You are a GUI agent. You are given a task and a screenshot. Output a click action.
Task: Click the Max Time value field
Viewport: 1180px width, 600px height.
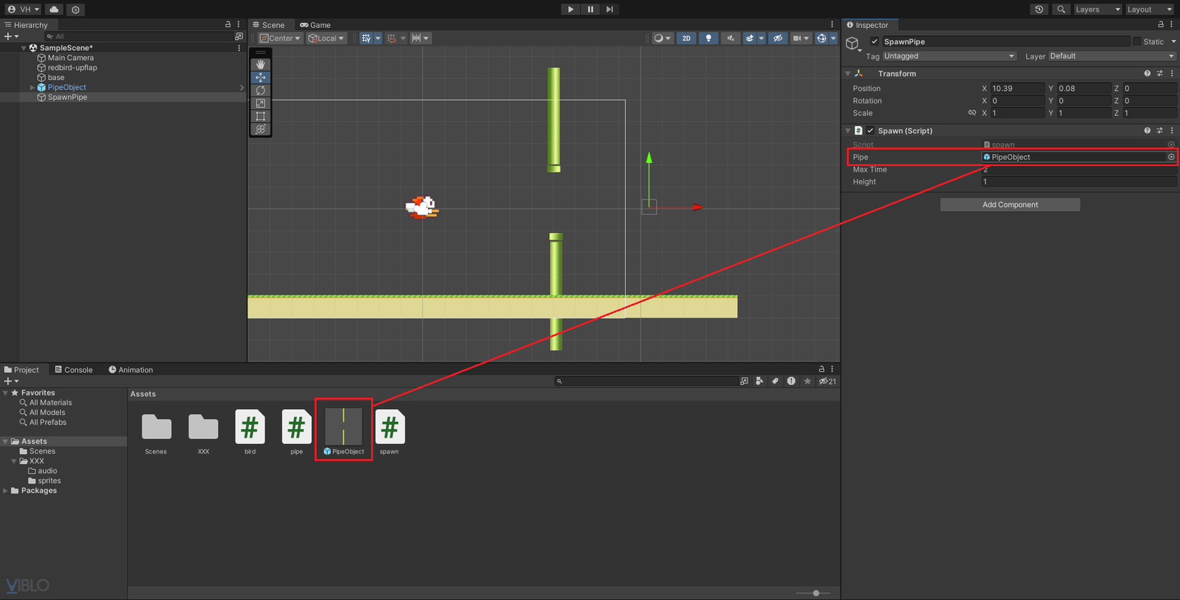[1078, 169]
